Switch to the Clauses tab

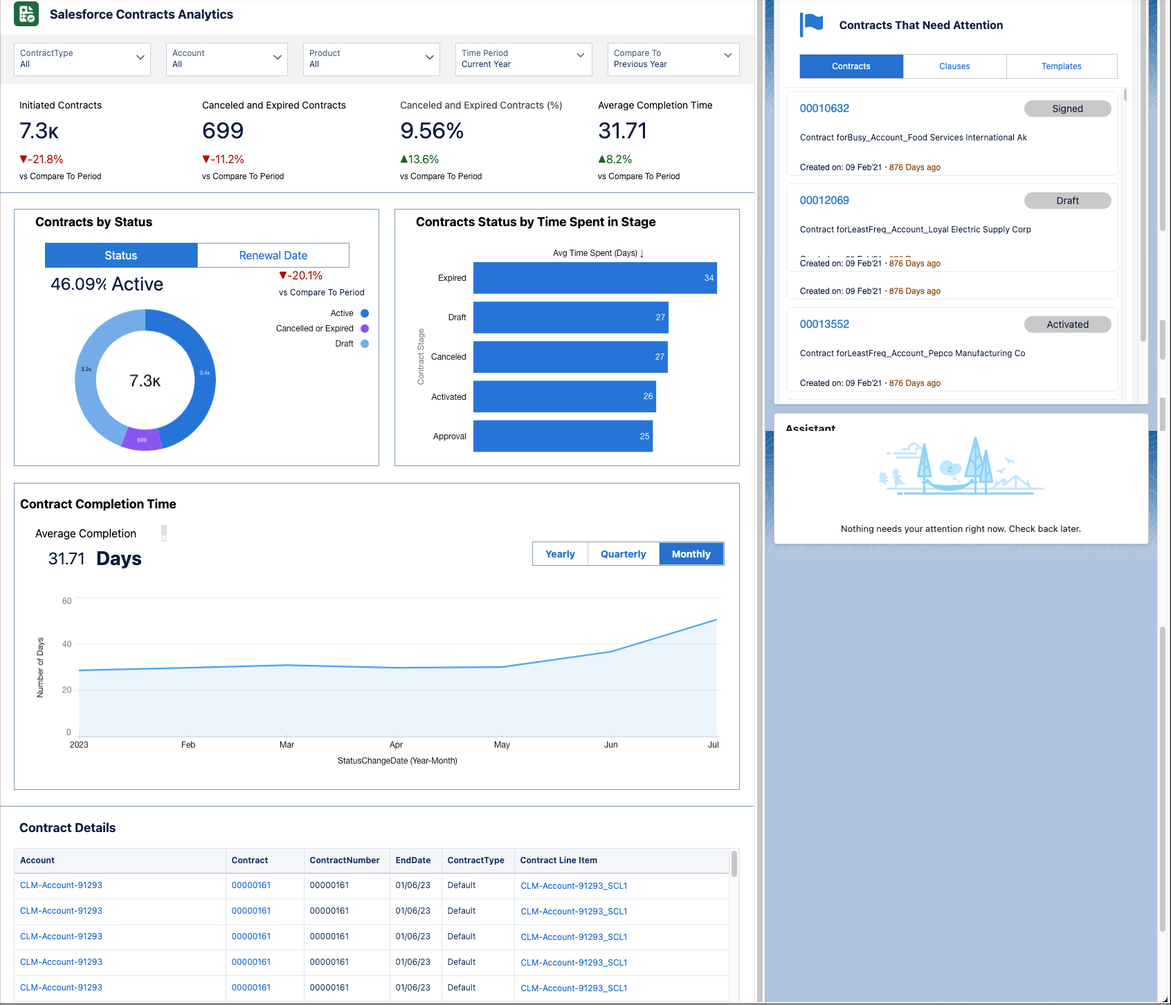[x=954, y=66]
